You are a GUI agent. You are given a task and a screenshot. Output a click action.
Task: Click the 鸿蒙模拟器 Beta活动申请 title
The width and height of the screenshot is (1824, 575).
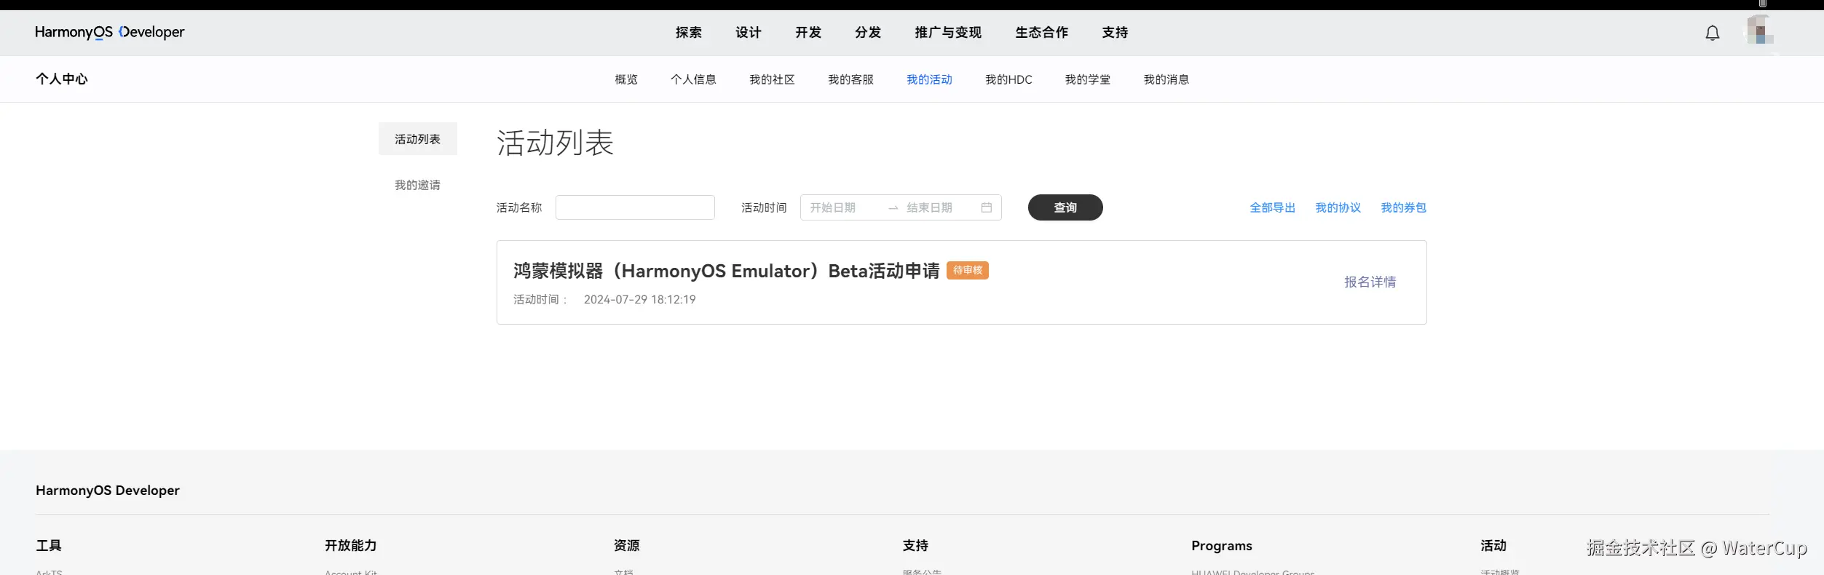pos(727,271)
